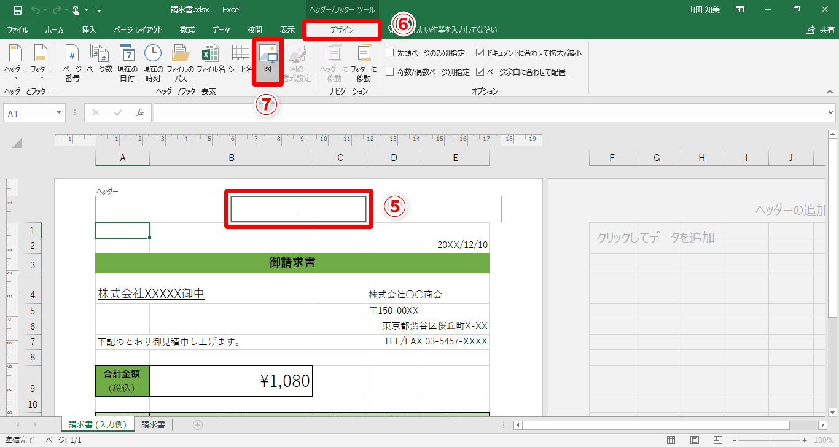Viewport: 839px width, 447px height.
Task: Click the 共有 share button
Action: (x=819, y=29)
